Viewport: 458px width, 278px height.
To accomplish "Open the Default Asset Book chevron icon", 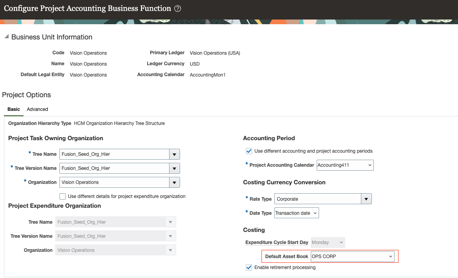I will click(x=389, y=256).
